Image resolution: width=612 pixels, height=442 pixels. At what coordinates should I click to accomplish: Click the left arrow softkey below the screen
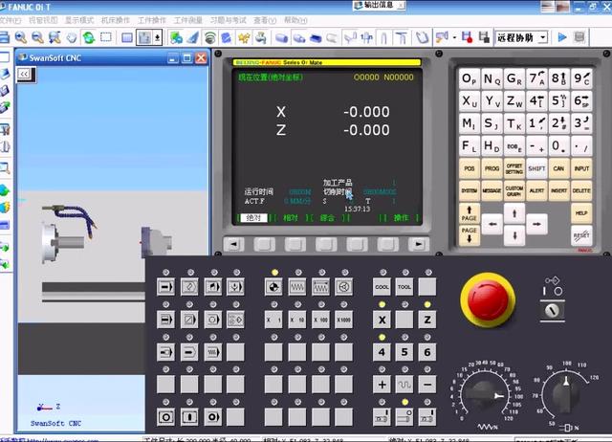tap(233, 244)
